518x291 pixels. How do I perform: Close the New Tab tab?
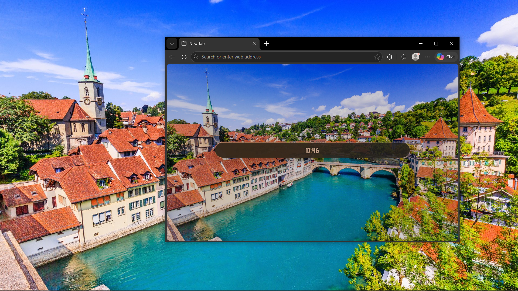(x=254, y=44)
